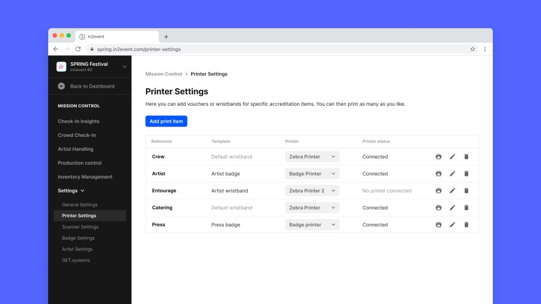Select Printer Settings in the sidebar
Viewport: 541px width, 304px height.
point(89,216)
